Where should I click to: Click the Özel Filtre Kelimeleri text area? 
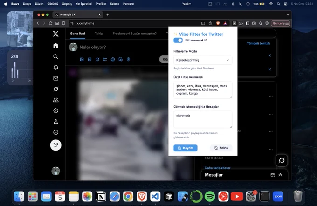pyautogui.click(x=203, y=90)
